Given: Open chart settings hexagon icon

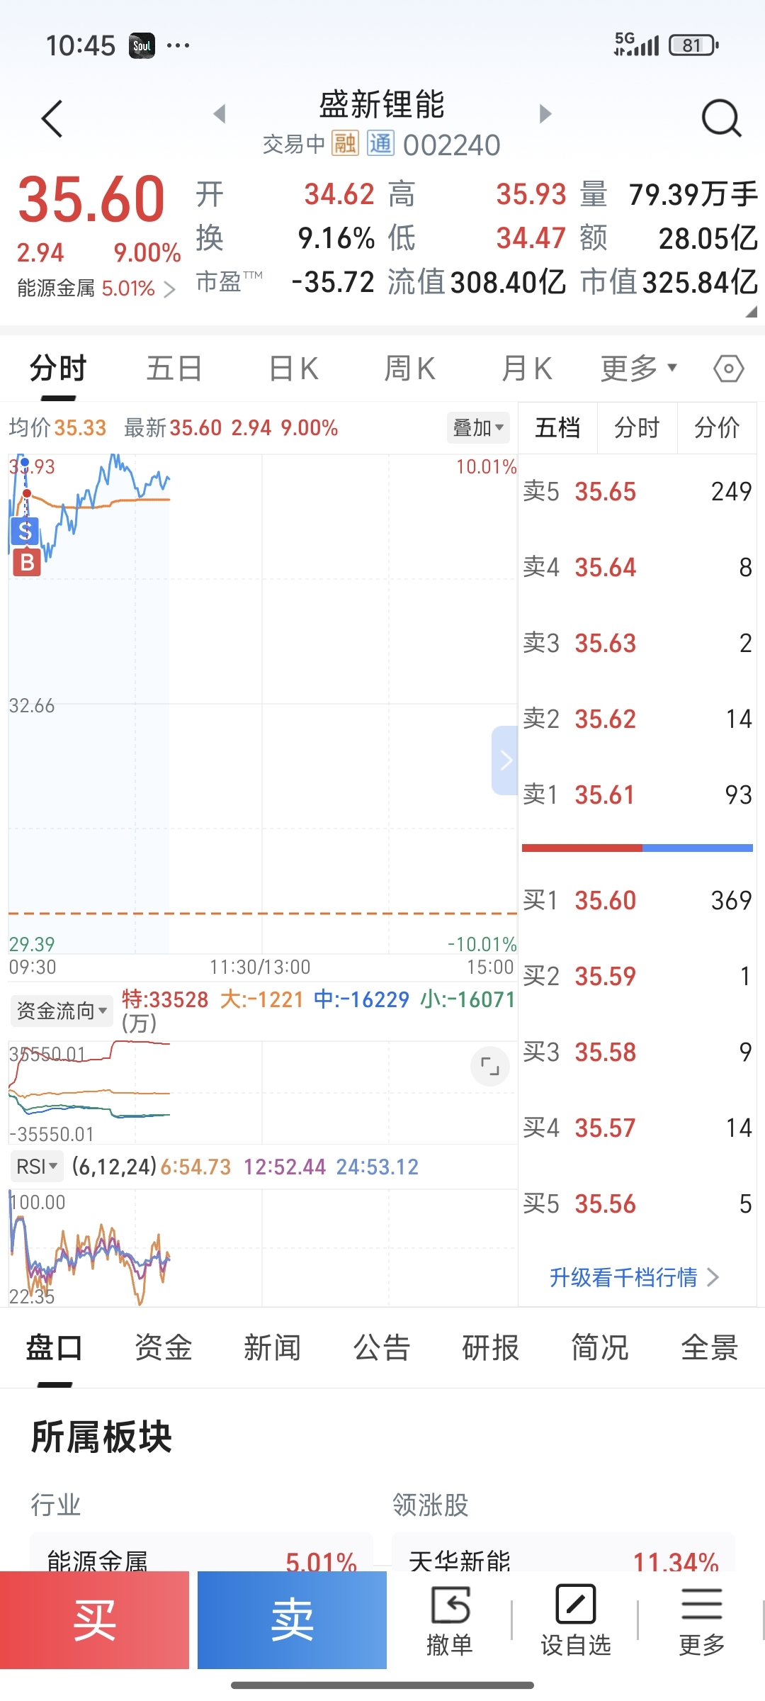Looking at the screenshot, I should click(x=728, y=369).
